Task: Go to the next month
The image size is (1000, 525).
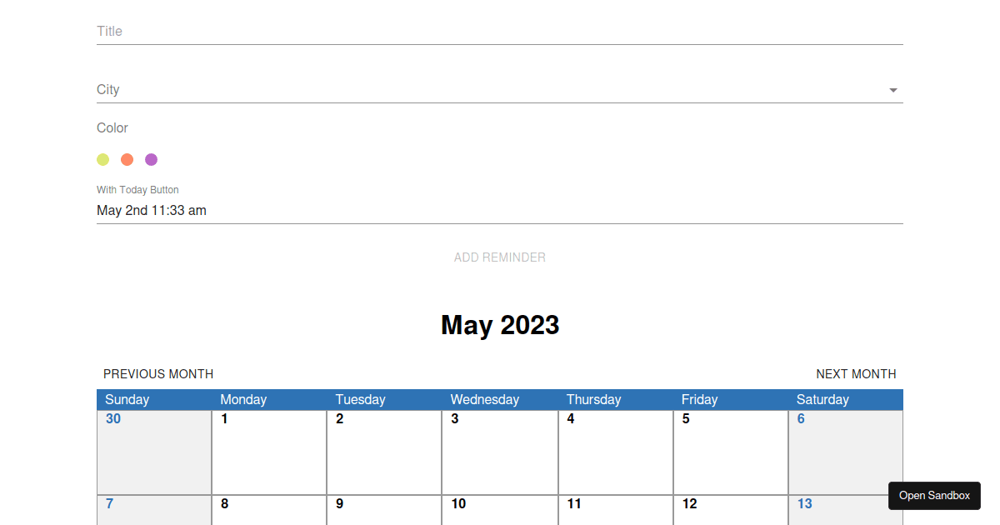Action: (x=856, y=374)
